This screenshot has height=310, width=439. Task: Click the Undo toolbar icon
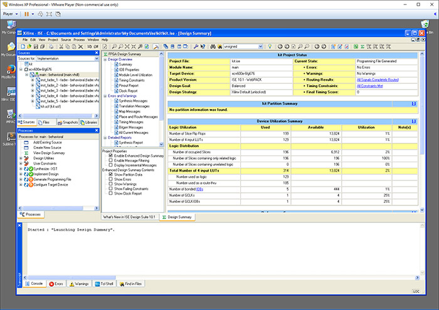[x=89, y=47]
